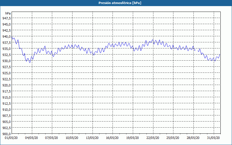Click the 910,0 y-axis label

click(x=6, y=110)
